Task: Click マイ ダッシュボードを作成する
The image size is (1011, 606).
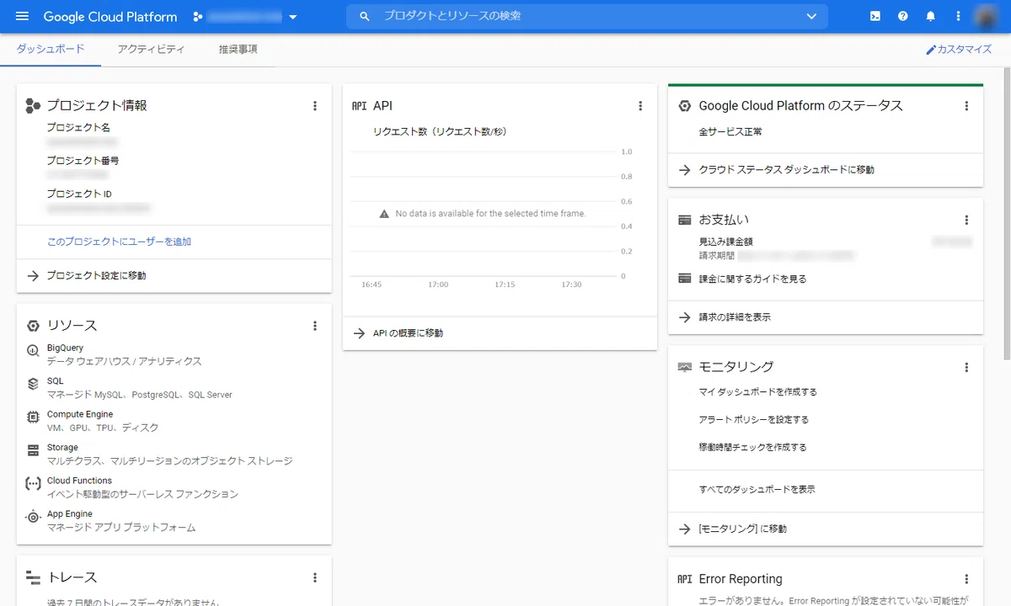Action: click(x=757, y=392)
